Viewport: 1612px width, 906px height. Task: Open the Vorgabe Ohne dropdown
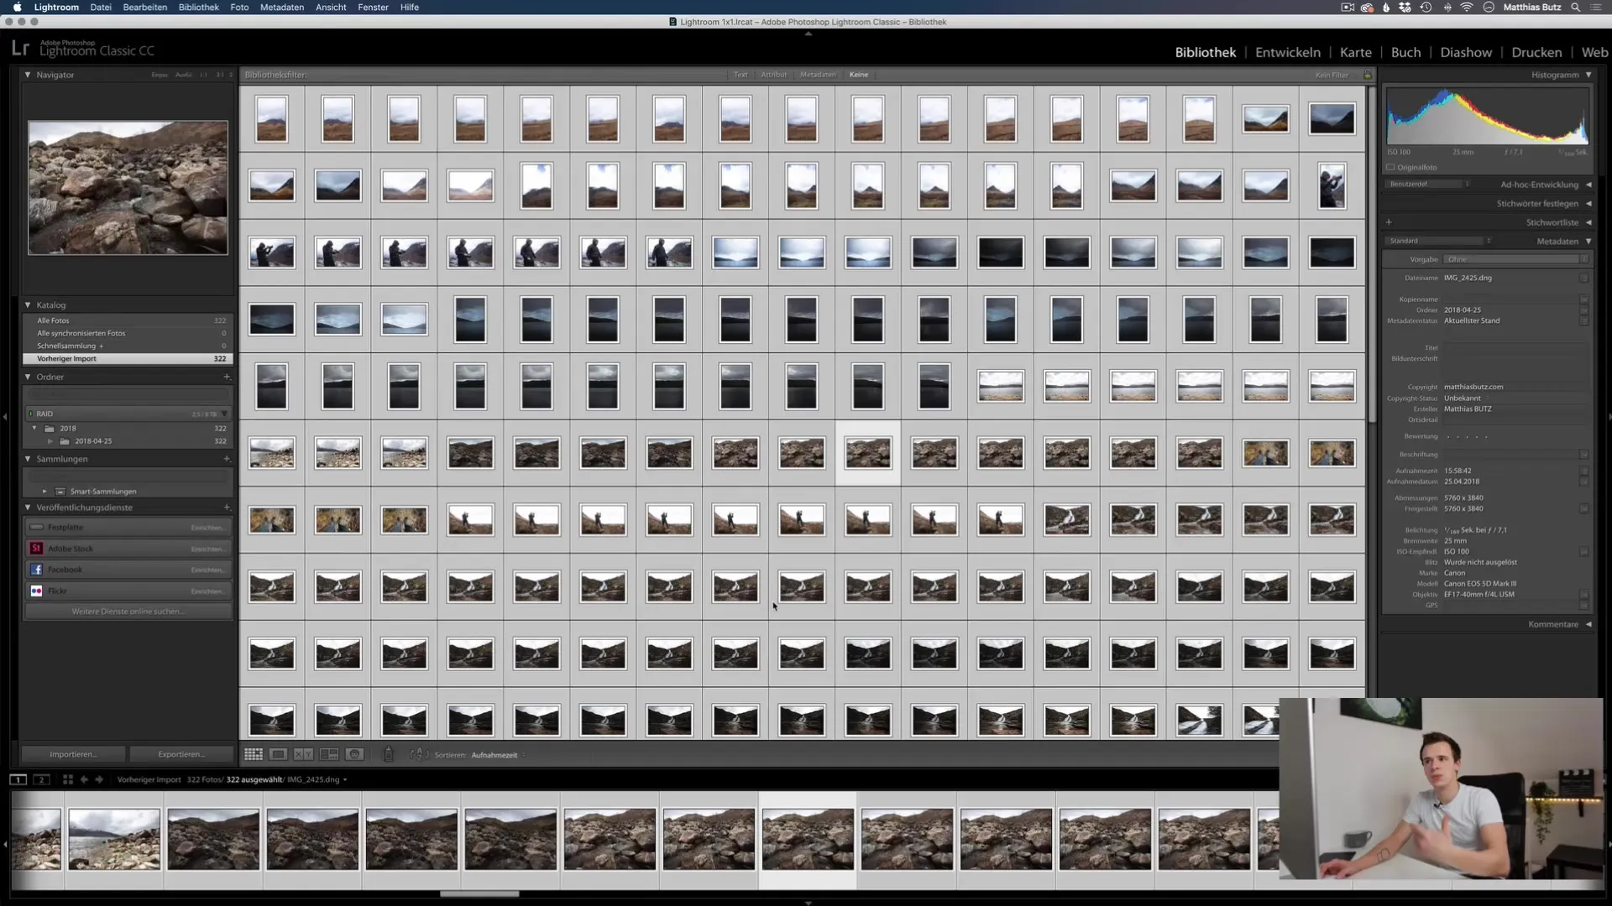tap(1515, 259)
